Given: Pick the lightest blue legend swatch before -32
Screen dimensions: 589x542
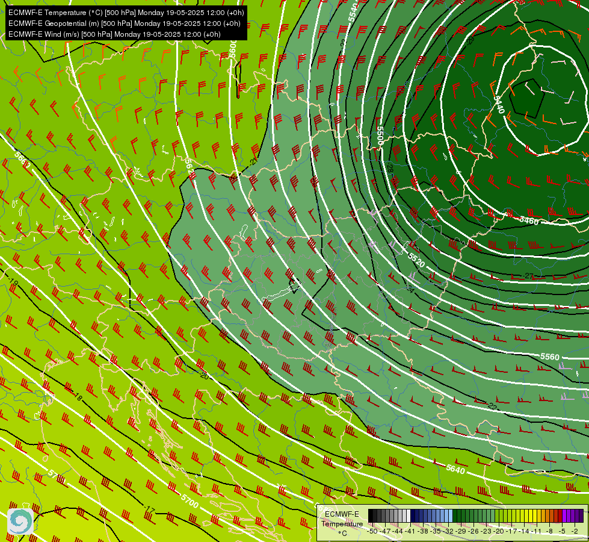Looking at the screenshot, I should pyautogui.click(x=451, y=516).
